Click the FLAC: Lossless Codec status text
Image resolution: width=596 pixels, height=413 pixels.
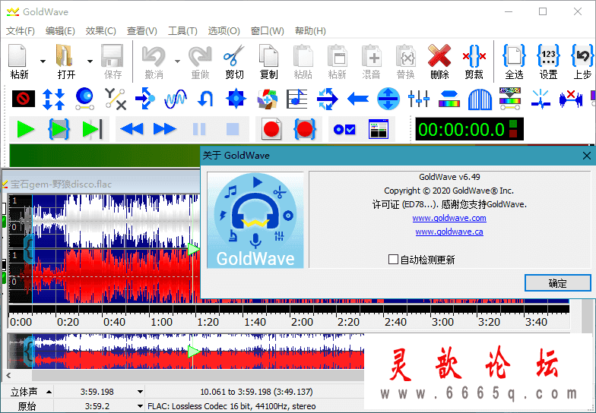[x=231, y=406]
